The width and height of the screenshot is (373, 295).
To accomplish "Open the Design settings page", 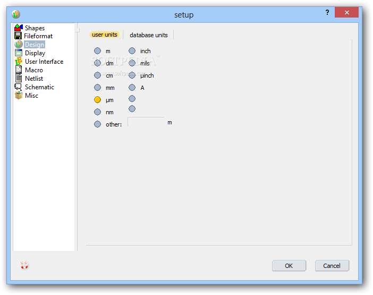I will [x=35, y=45].
